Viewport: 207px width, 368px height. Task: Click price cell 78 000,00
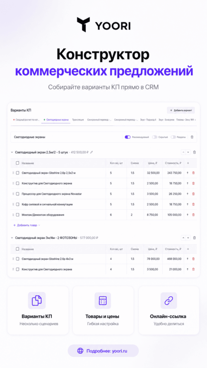pos(153,259)
